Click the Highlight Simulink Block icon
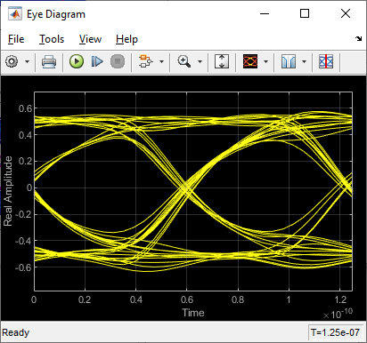Screen dimensions: 367x343 click(x=145, y=61)
